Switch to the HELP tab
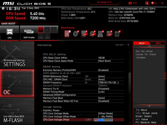This screenshot has width=167, height=125. point(142,43)
